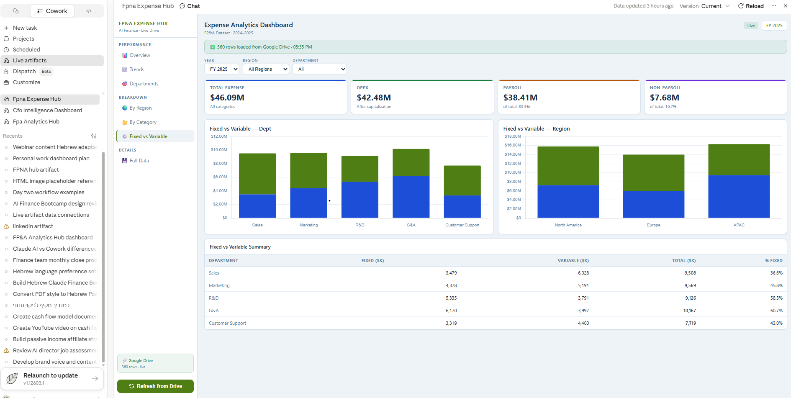
Task: Open the Chat tab in header
Action: click(x=190, y=6)
